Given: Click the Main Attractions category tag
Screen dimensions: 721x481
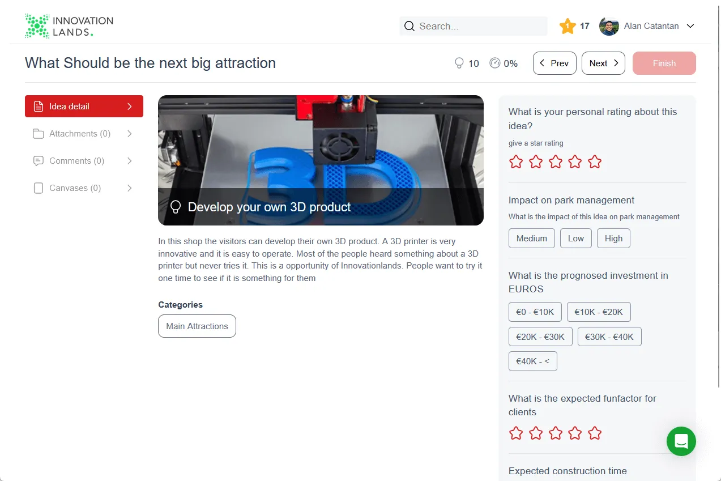Looking at the screenshot, I should click(197, 326).
